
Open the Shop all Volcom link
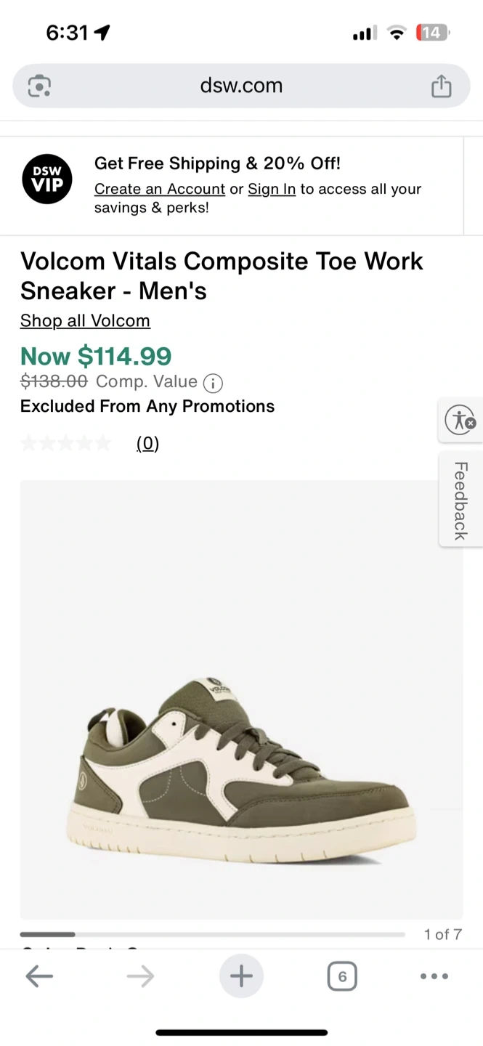(x=85, y=321)
